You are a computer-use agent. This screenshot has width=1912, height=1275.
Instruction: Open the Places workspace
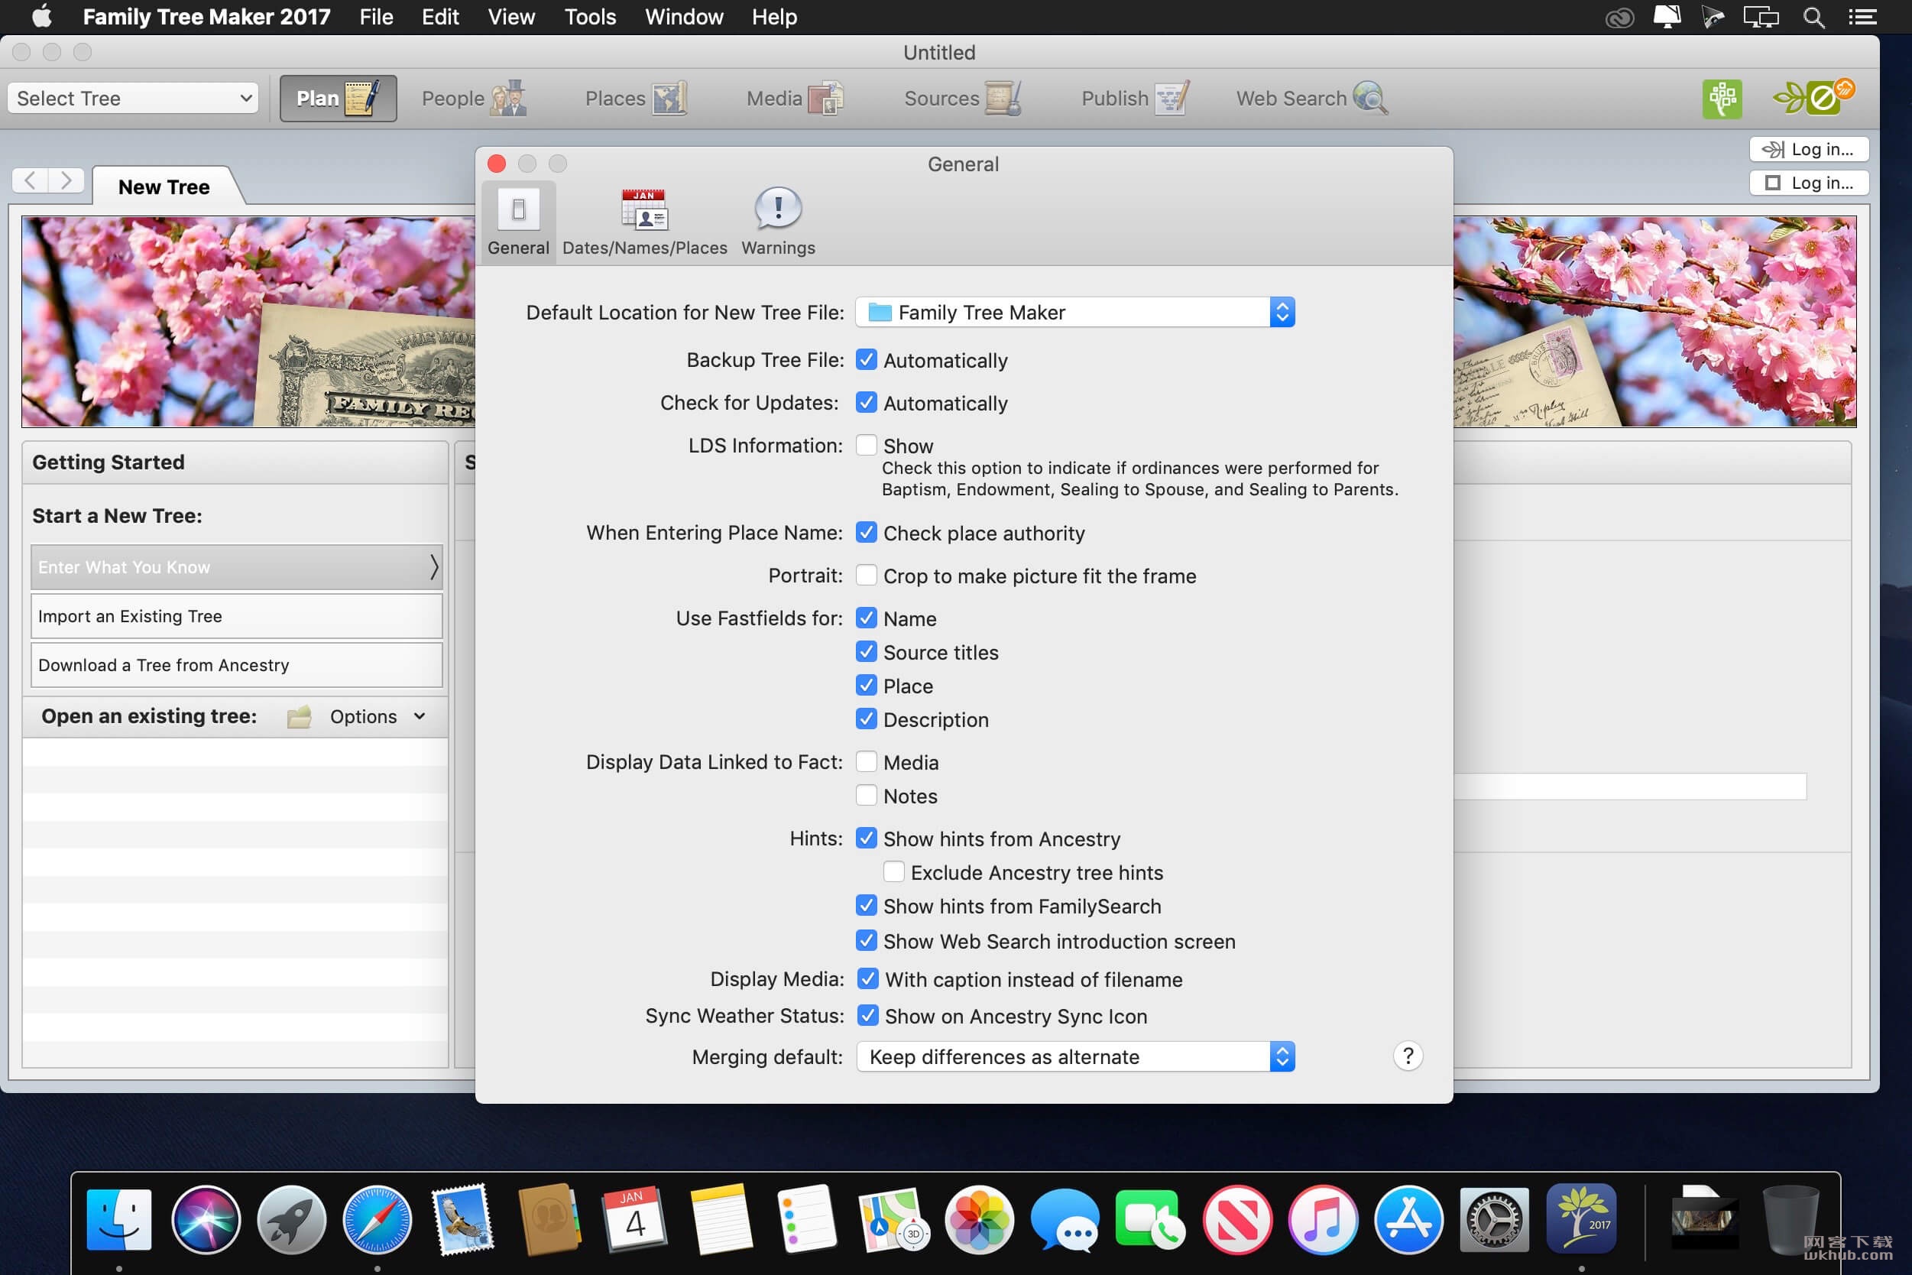point(636,99)
